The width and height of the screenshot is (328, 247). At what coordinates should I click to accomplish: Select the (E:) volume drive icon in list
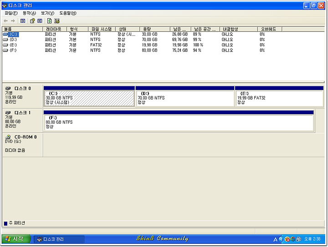(x=5, y=45)
